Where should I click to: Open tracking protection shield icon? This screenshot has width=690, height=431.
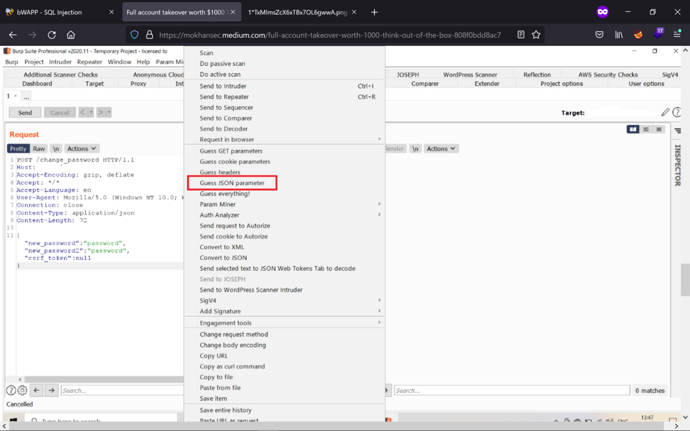click(135, 34)
